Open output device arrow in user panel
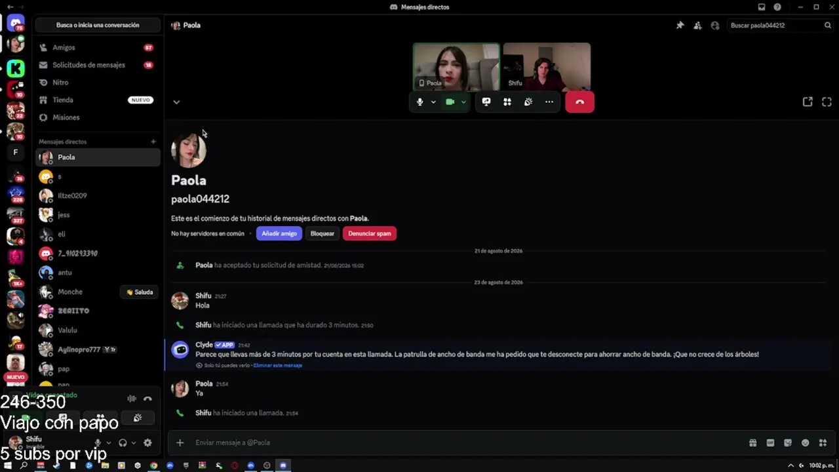The width and height of the screenshot is (839, 472). click(133, 442)
